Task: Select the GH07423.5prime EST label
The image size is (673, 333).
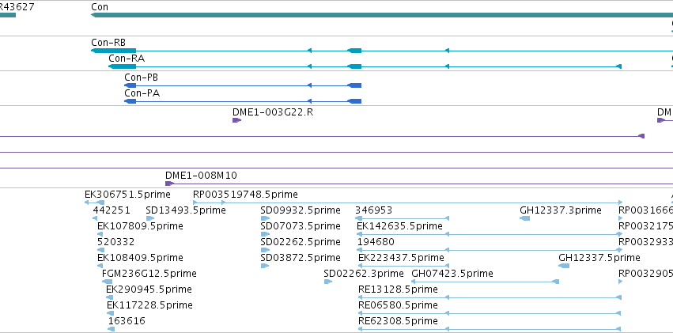Action: click(x=452, y=274)
